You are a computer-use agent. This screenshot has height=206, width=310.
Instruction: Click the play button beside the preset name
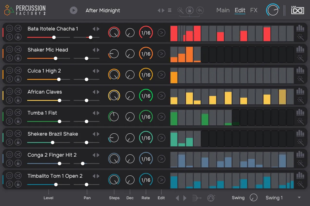(74, 10)
